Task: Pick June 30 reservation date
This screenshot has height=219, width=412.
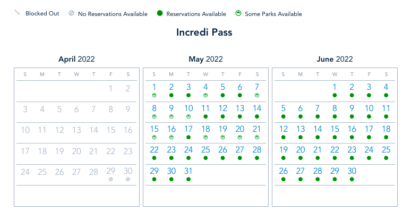Action: tap(351, 171)
